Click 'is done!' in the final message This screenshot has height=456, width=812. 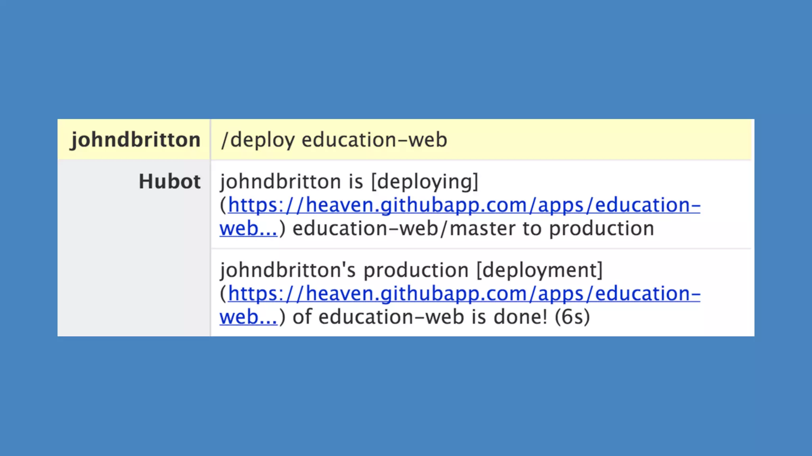click(509, 317)
